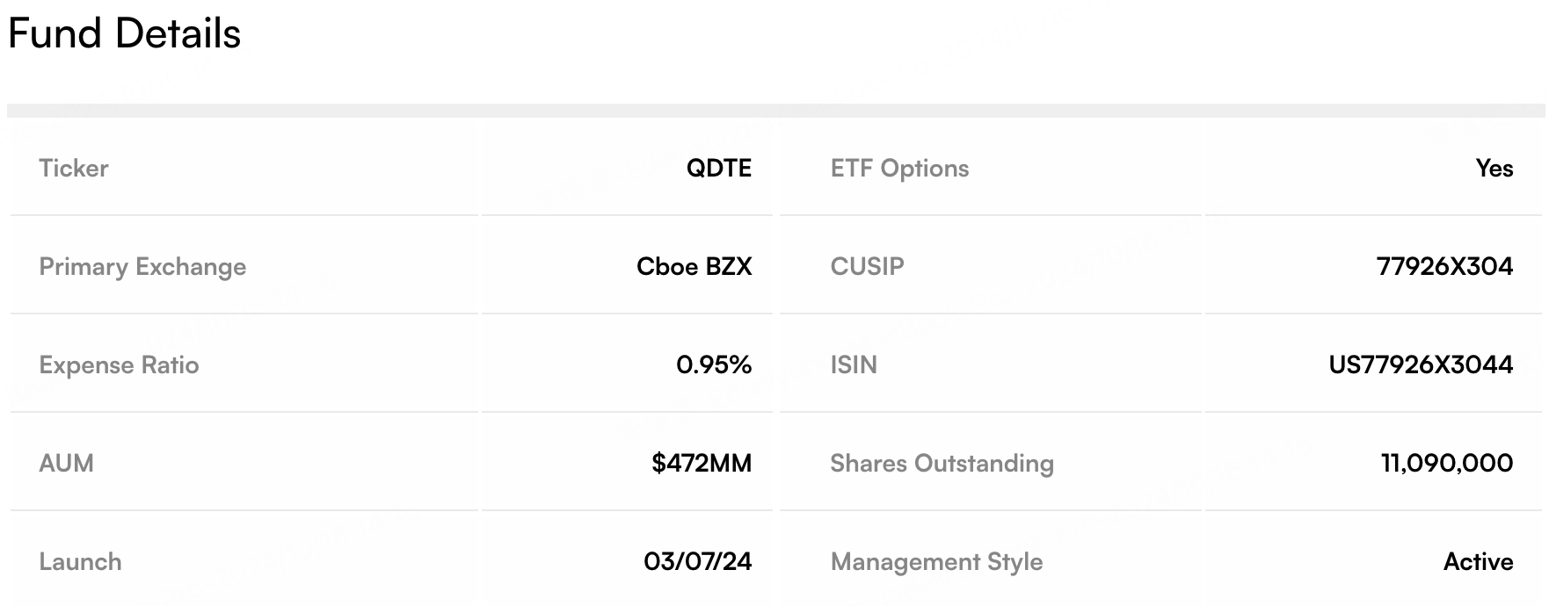Select the $472MM AUM value

(x=702, y=464)
